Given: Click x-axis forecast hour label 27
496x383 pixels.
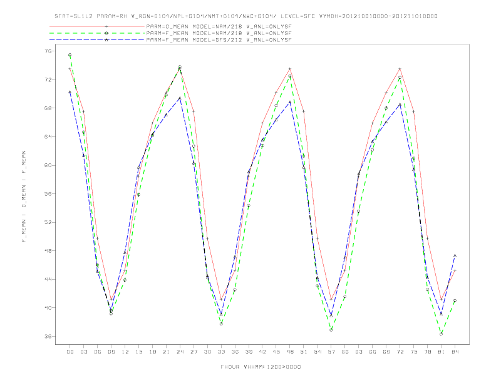Looking at the screenshot, I should (x=194, y=352).
